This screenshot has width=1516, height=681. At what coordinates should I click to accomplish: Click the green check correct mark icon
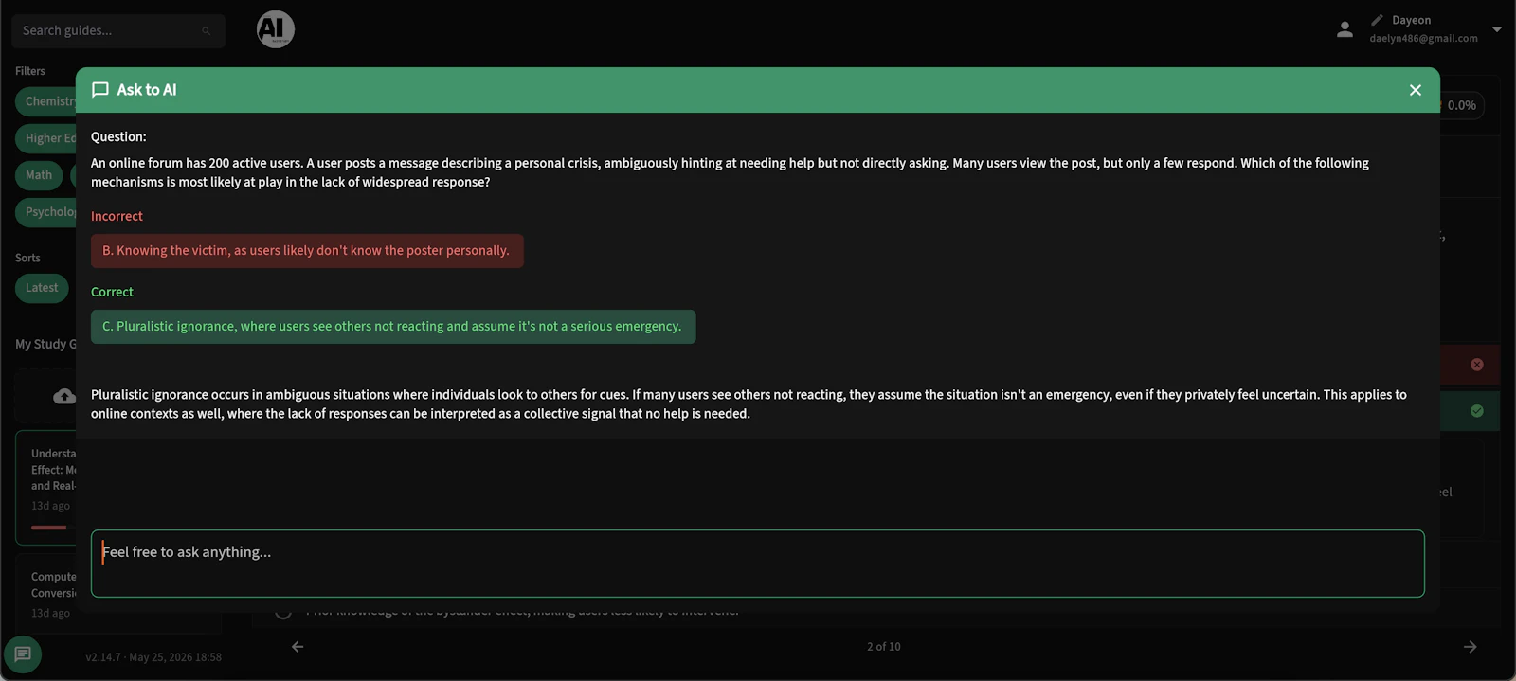[1477, 411]
